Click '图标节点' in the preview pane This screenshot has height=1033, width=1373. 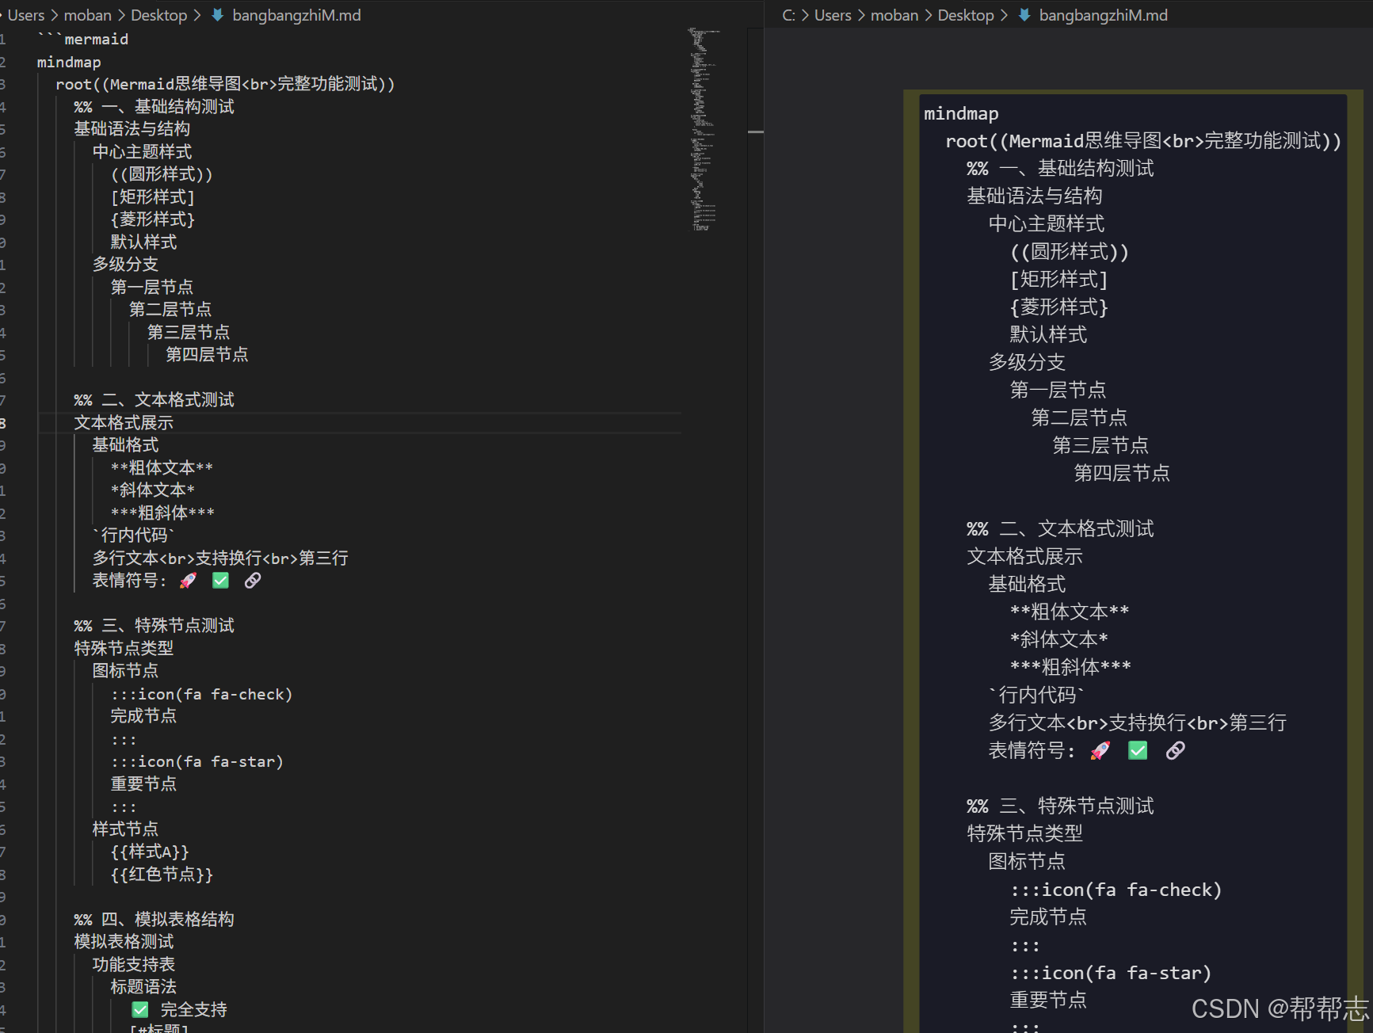(1027, 861)
